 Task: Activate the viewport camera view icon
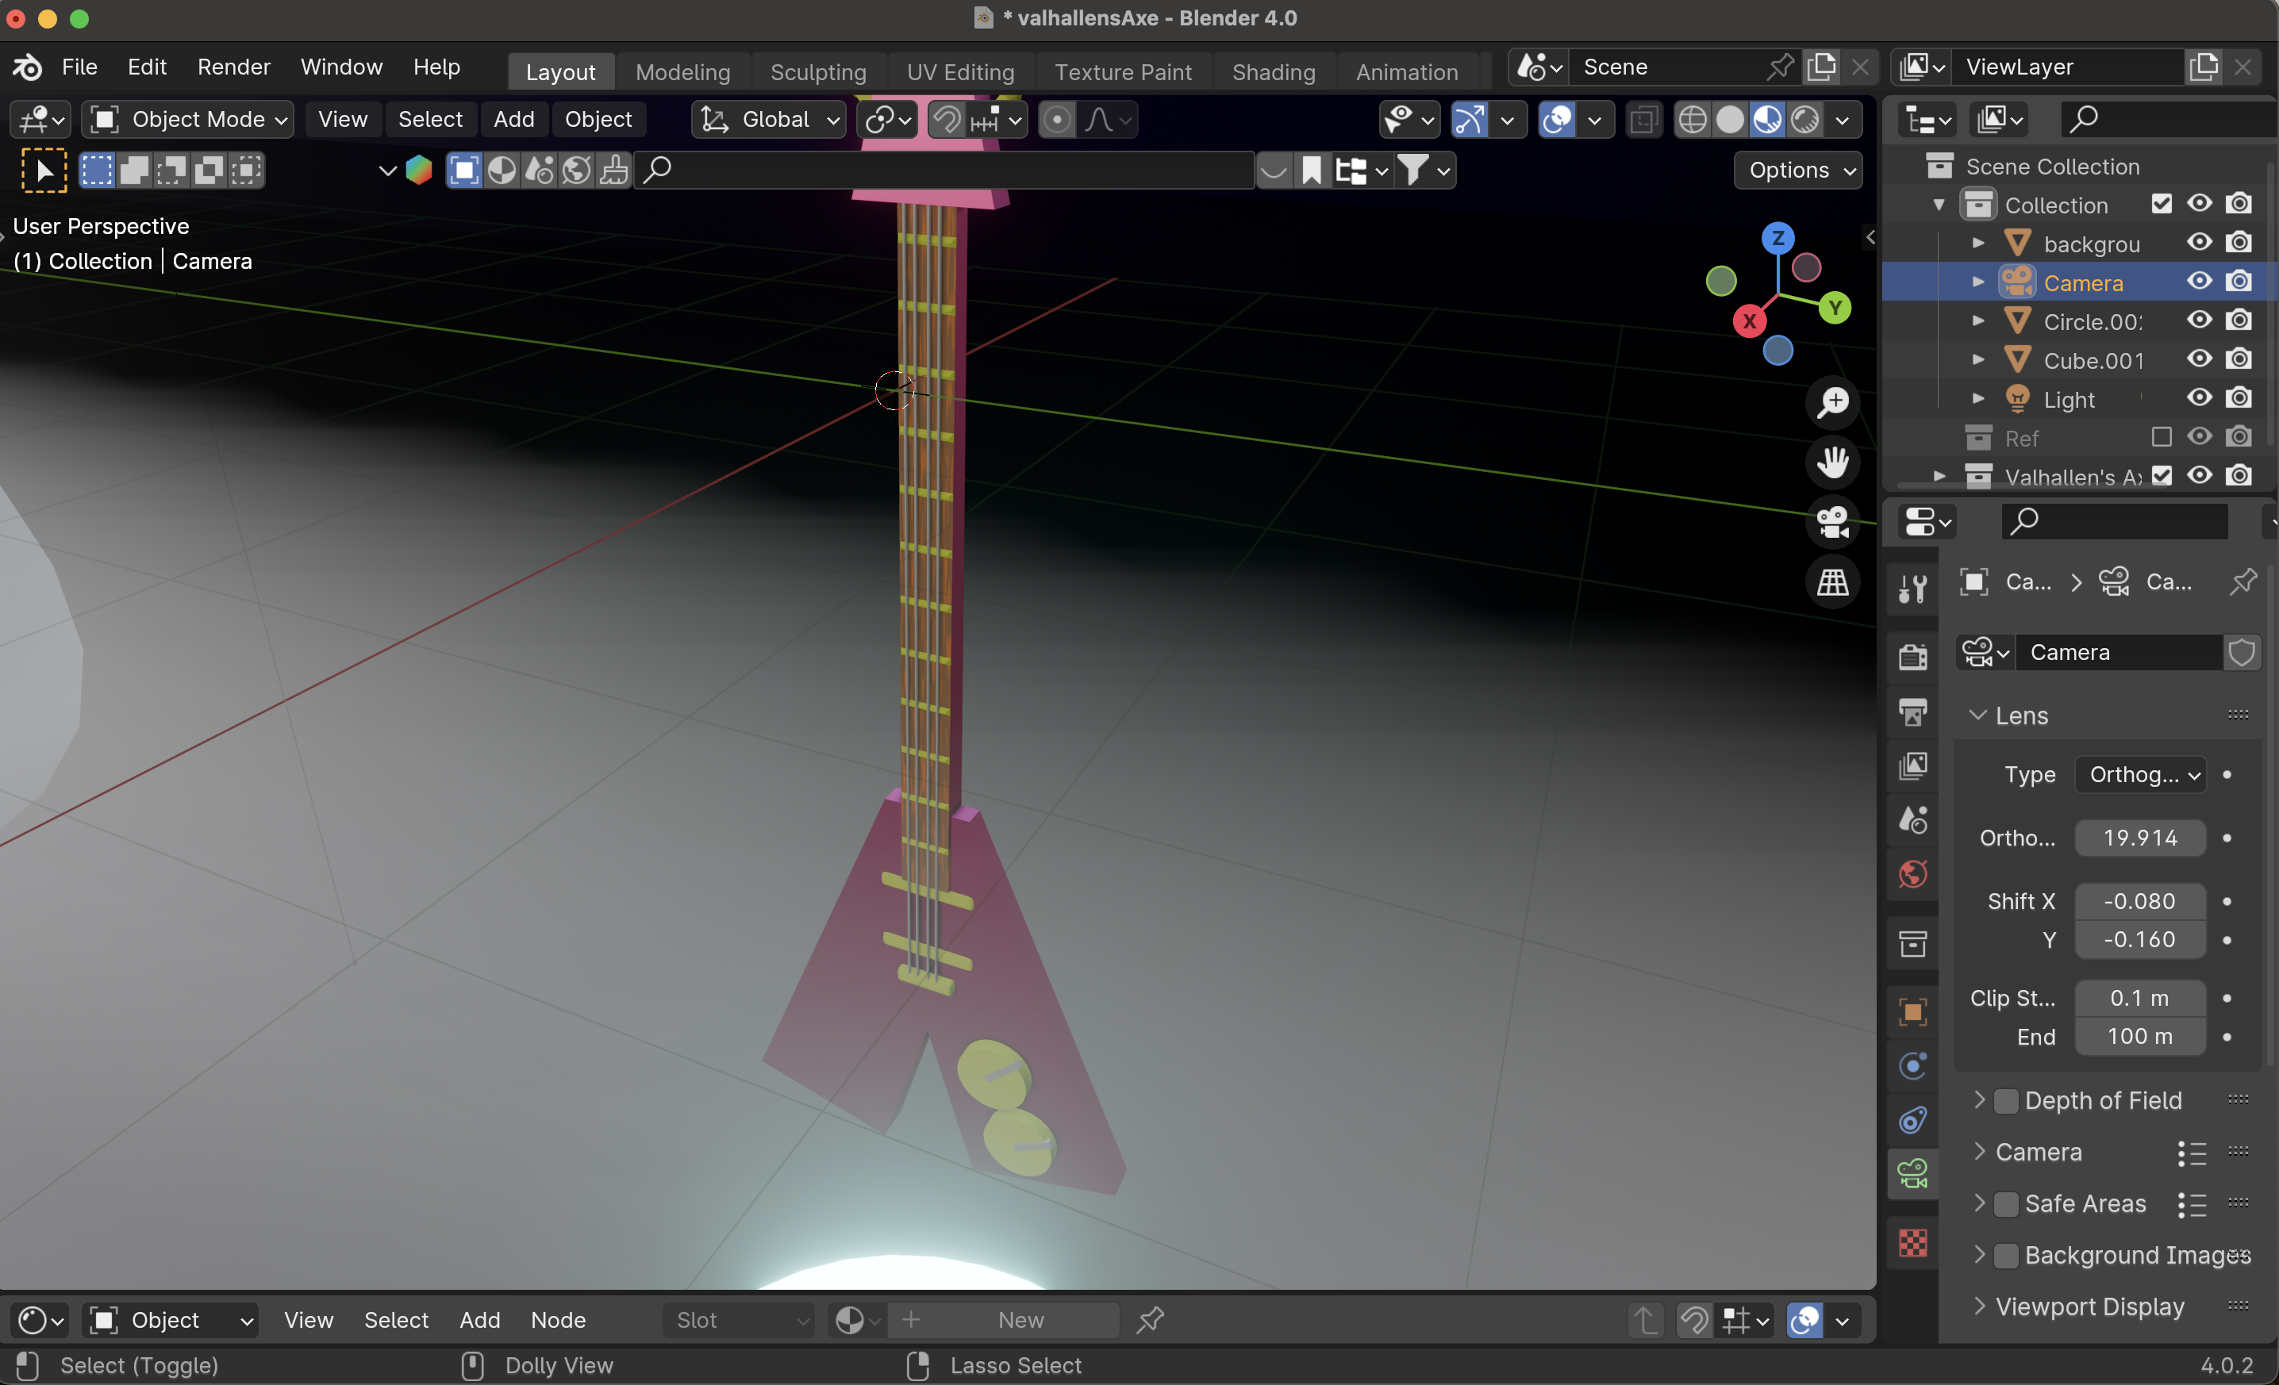1832,523
